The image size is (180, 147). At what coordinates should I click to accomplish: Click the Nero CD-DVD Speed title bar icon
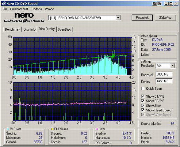point(4,3)
